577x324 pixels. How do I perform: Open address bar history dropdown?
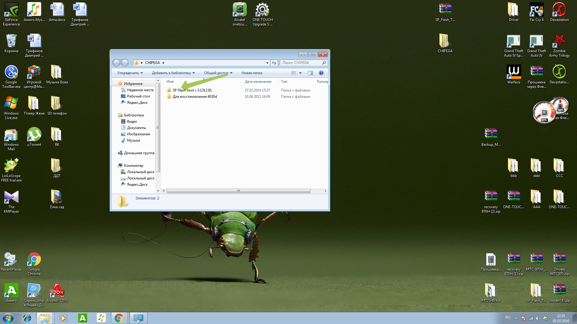tap(267, 63)
